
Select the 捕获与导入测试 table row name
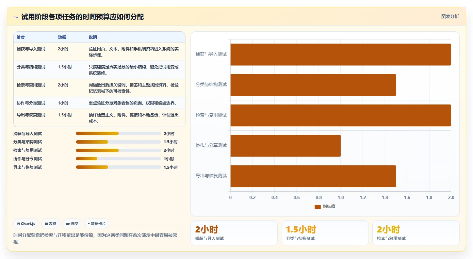[x=31, y=49]
